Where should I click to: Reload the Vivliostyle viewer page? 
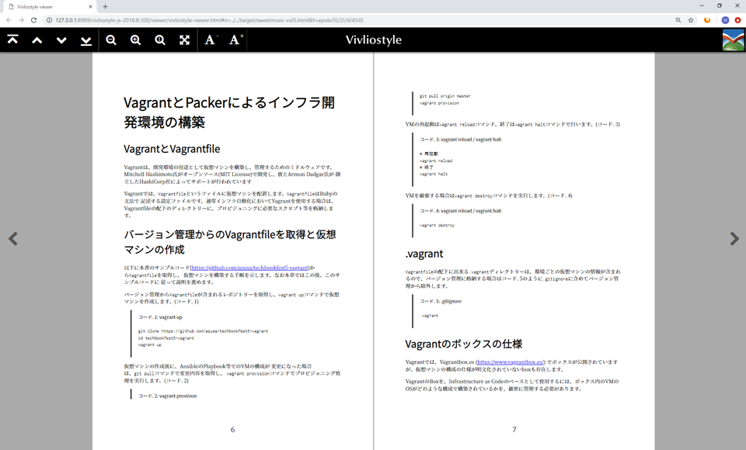click(33, 20)
